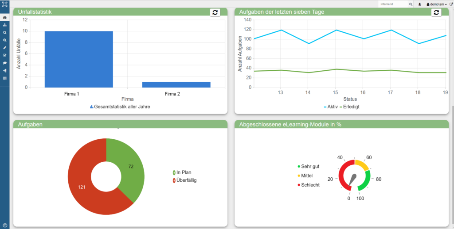The width and height of the screenshot is (454, 229).
Task: Click the Anzahl Aufgaben axis title
Action: [240, 53]
